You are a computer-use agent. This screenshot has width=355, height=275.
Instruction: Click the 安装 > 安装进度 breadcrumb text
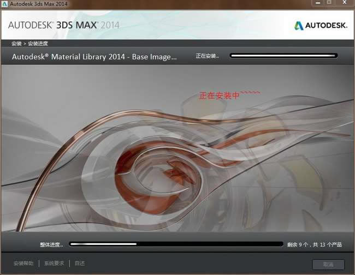pyautogui.click(x=29, y=44)
